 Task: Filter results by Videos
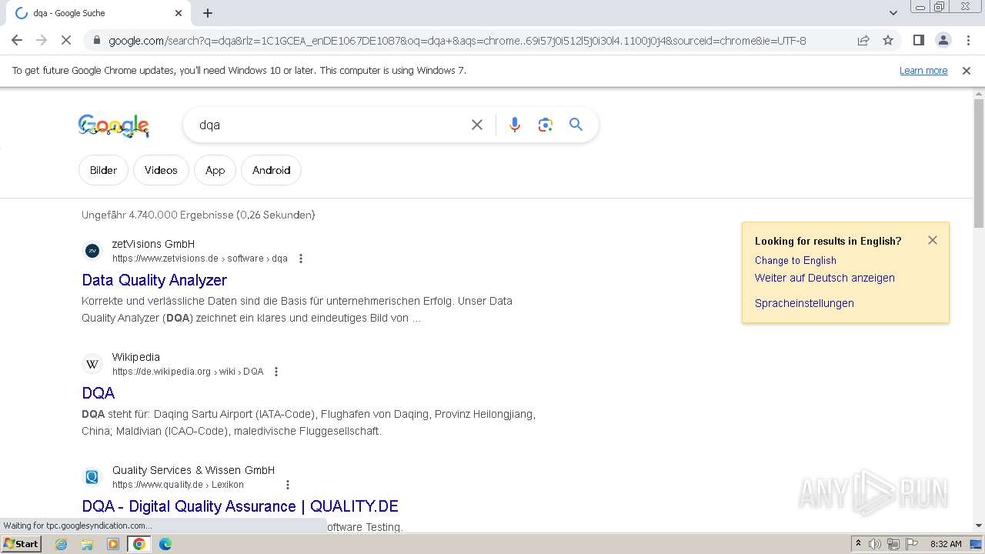pyautogui.click(x=161, y=170)
